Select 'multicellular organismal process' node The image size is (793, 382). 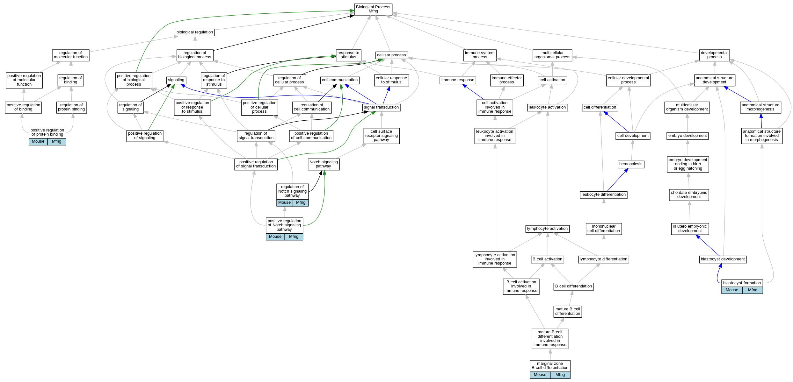tap(552, 55)
